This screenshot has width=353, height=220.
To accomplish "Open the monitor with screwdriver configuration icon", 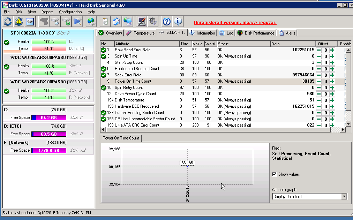I will tap(142, 22).
